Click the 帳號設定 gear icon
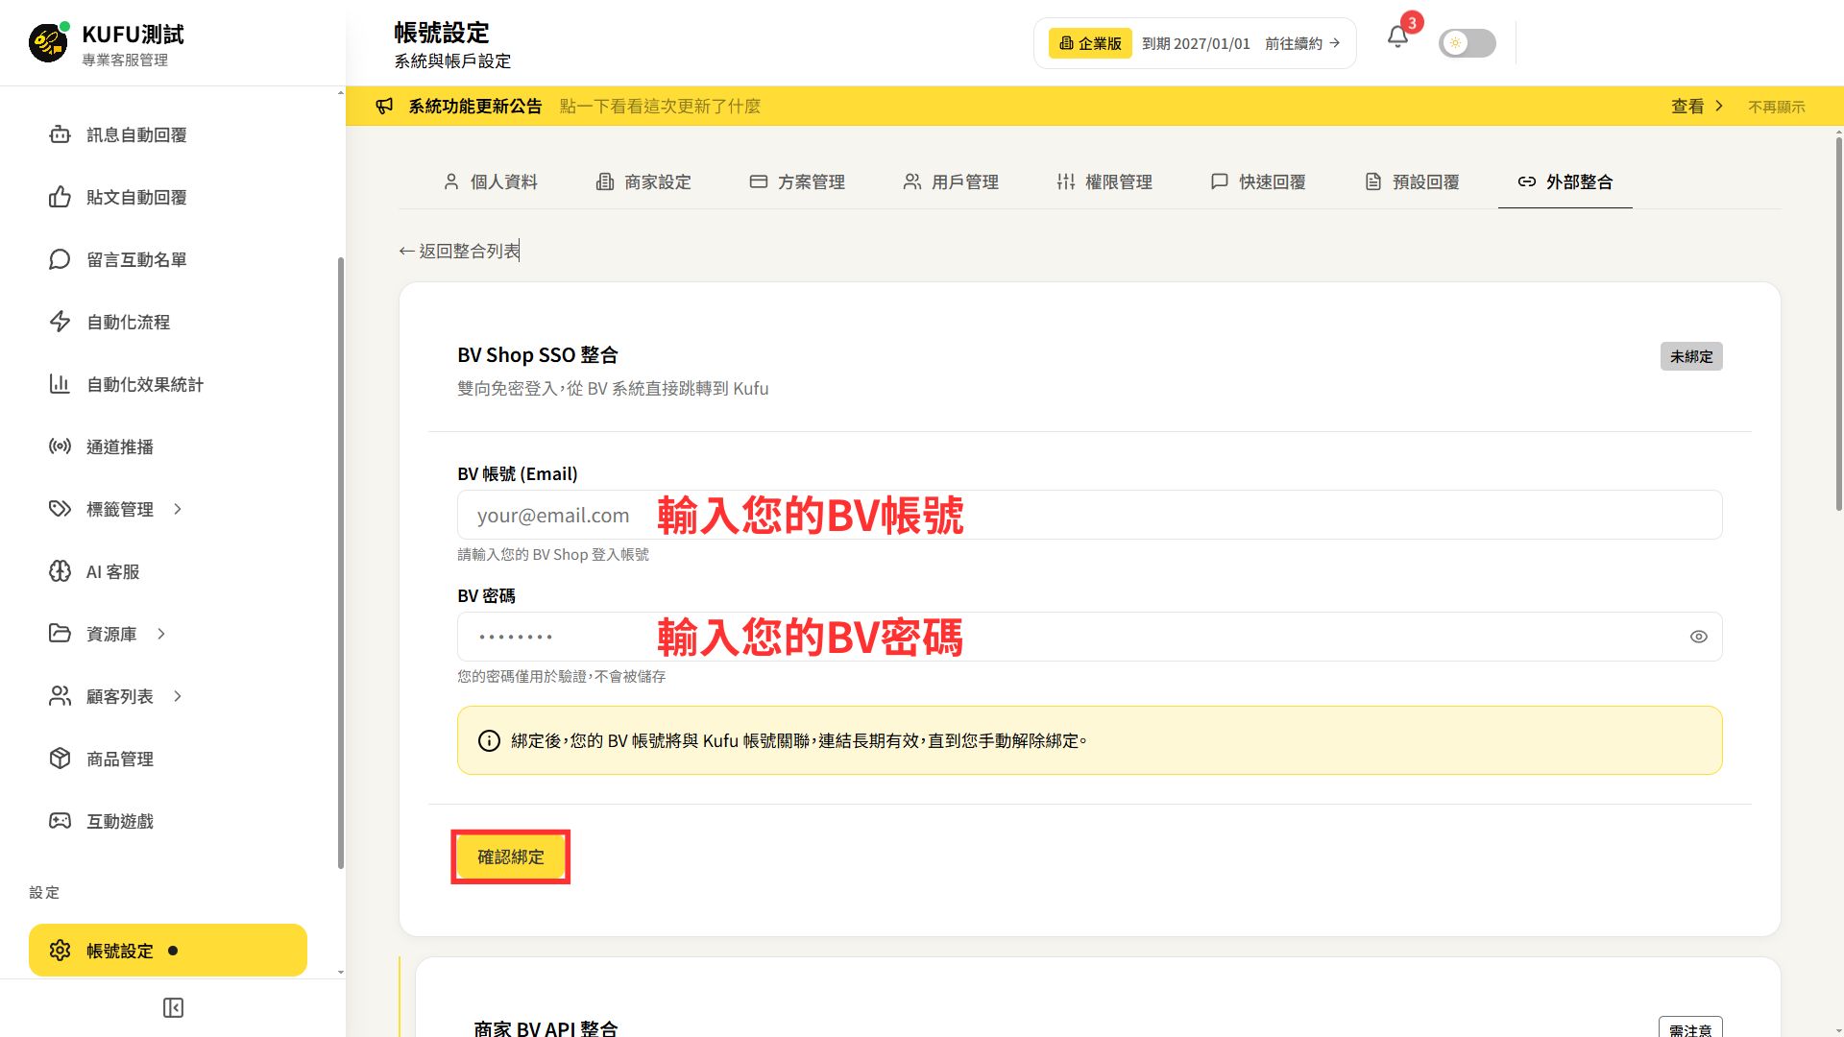 pos(60,951)
